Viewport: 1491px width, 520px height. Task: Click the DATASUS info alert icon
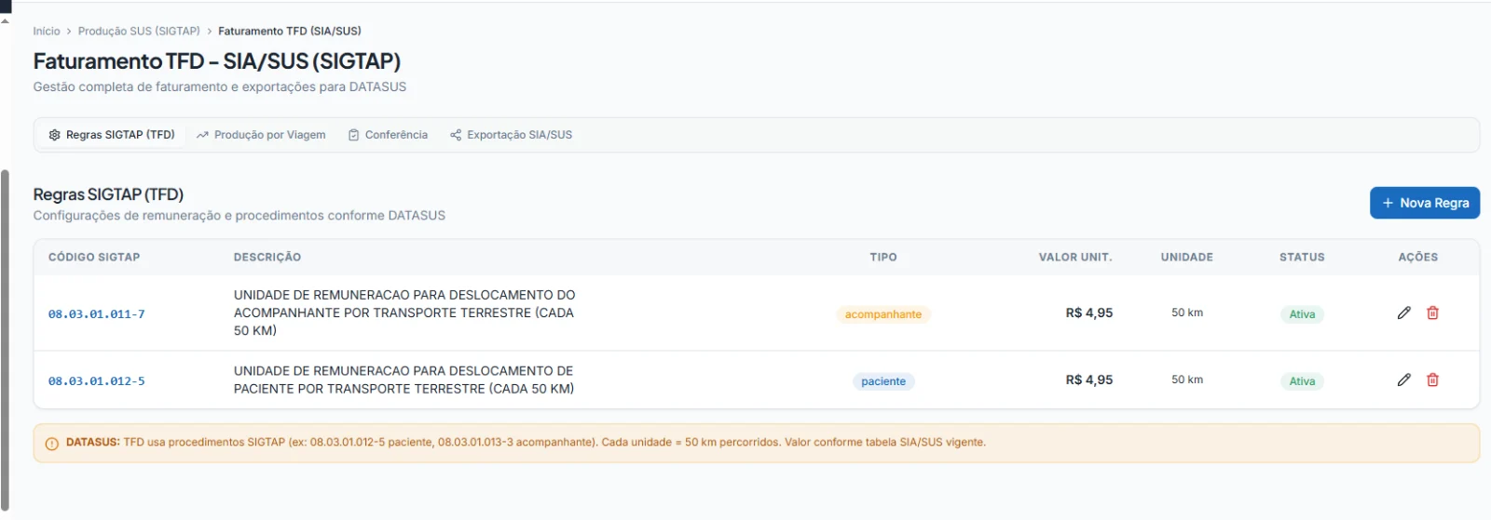pyautogui.click(x=52, y=444)
